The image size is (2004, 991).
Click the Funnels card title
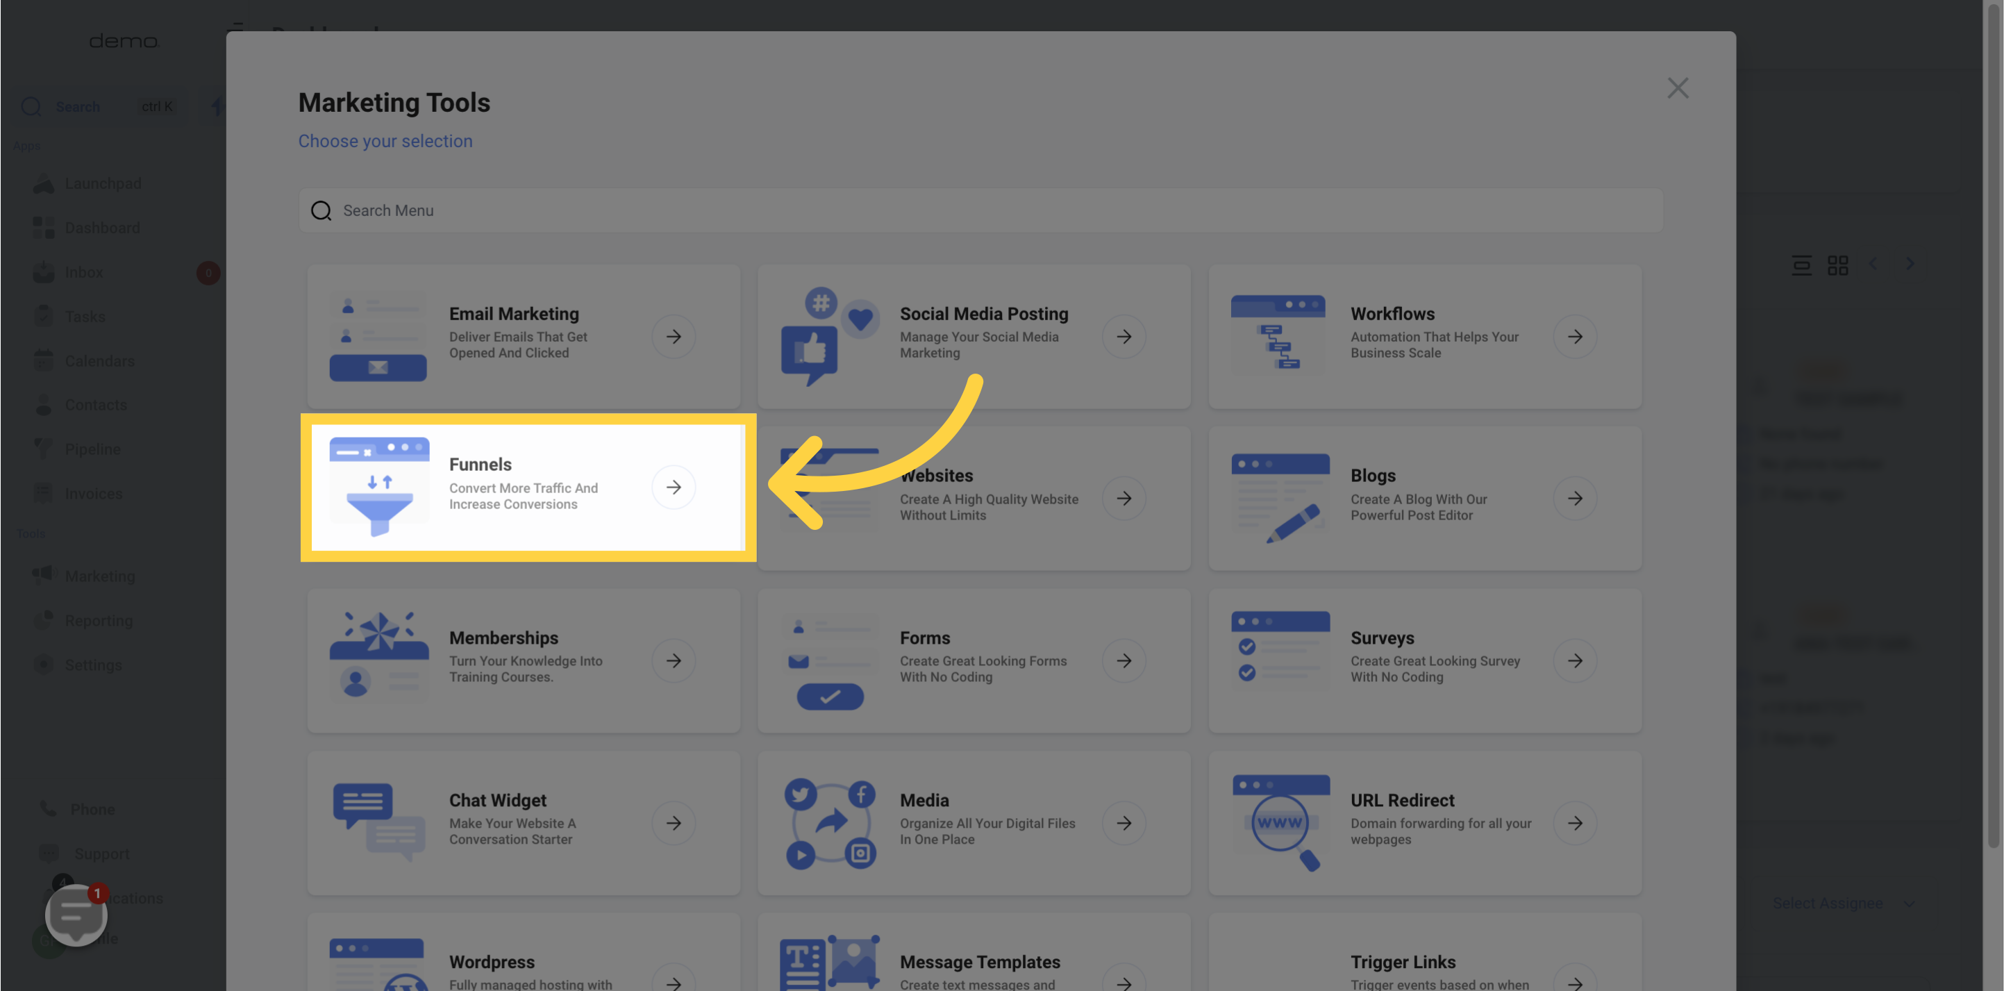click(480, 465)
